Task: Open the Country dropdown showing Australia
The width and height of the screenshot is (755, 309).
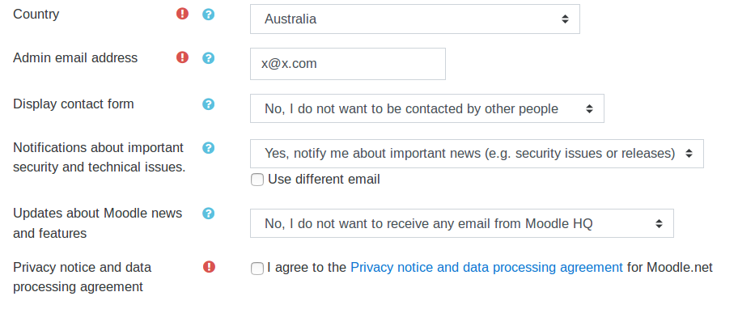Action: point(414,19)
